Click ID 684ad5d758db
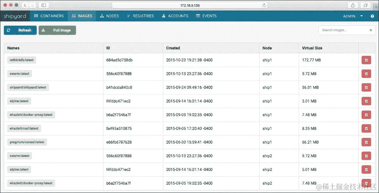This screenshot has width=379, height=193. pos(119,60)
